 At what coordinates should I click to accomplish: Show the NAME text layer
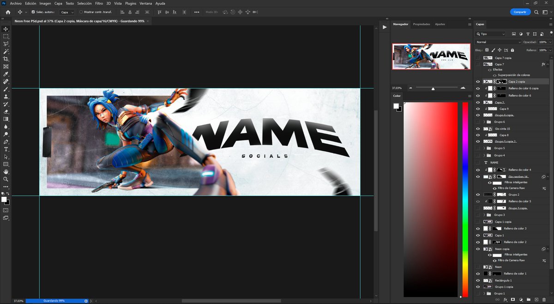pos(477,163)
